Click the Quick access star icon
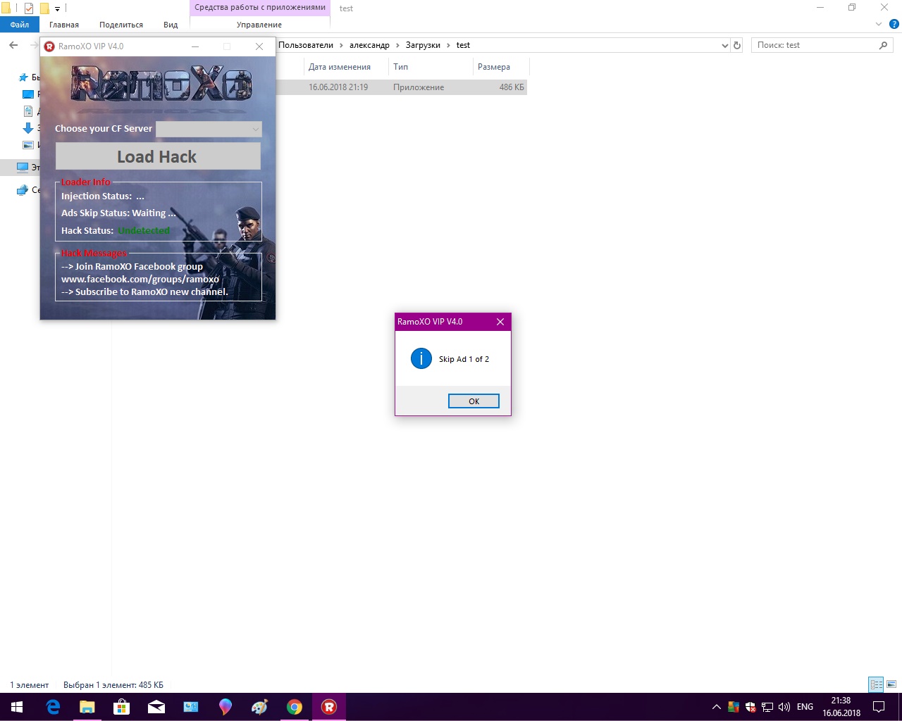Image resolution: width=902 pixels, height=721 pixels. [x=23, y=77]
